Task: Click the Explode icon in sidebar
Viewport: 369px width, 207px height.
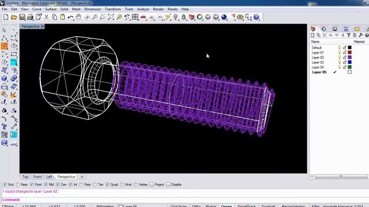Action: pos(13,95)
